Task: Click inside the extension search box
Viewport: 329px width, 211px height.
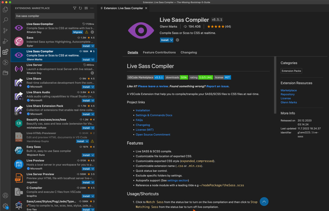Action: click(x=54, y=16)
